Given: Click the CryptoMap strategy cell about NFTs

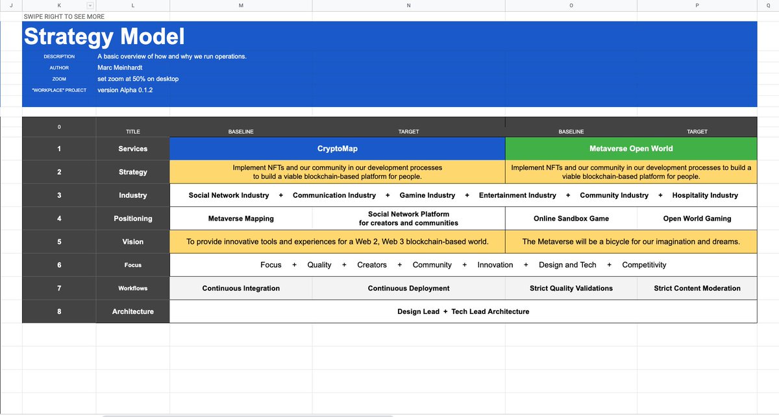Looking at the screenshot, I should point(338,172).
